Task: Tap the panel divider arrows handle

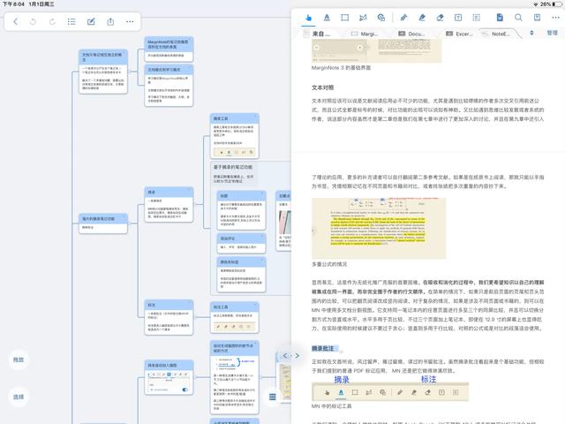Action: [290, 356]
